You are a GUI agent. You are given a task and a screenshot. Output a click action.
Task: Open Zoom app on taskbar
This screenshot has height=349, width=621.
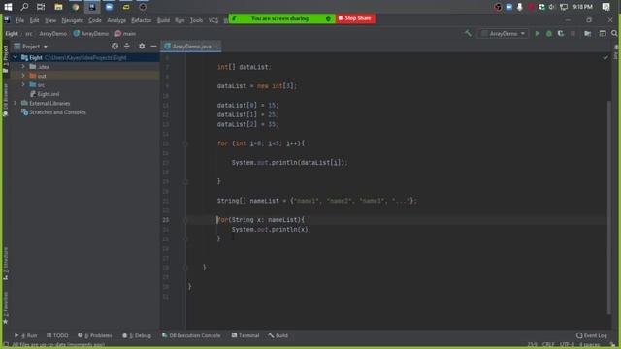109,7
